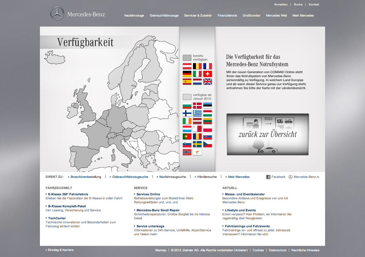Viewport: 365px width, 257px height.
Task: Click the Anmelden link
Action: coord(281,5)
